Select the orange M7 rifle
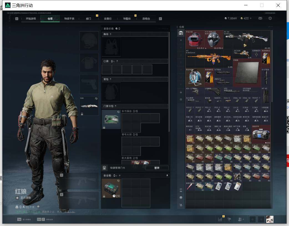Screen dimensions: 289x226 (x=209, y=59)
